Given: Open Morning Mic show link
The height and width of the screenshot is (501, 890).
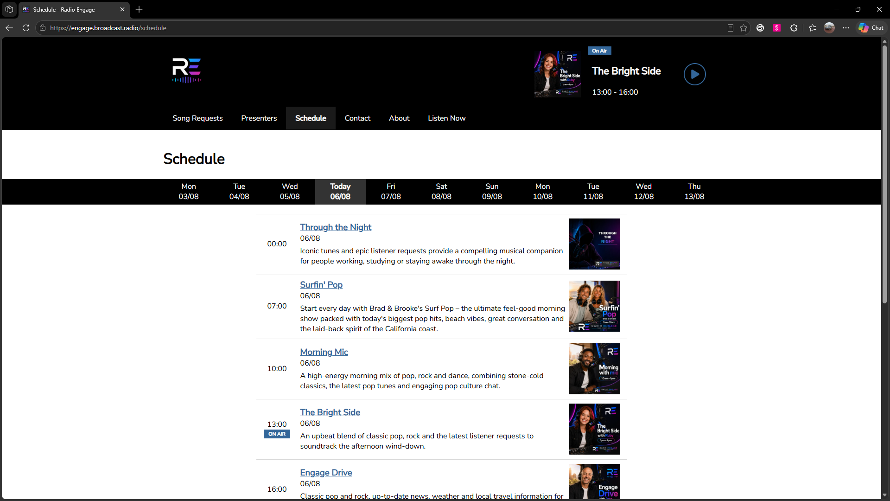Looking at the screenshot, I should pyautogui.click(x=324, y=352).
